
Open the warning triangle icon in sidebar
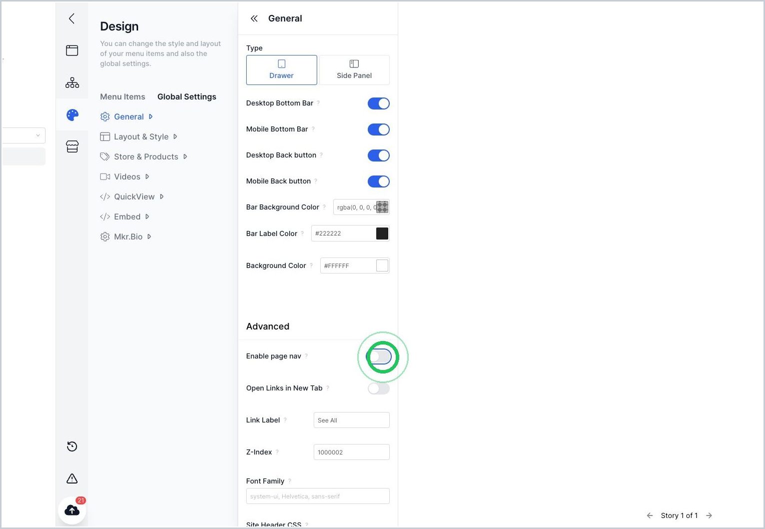[x=72, y=478]
